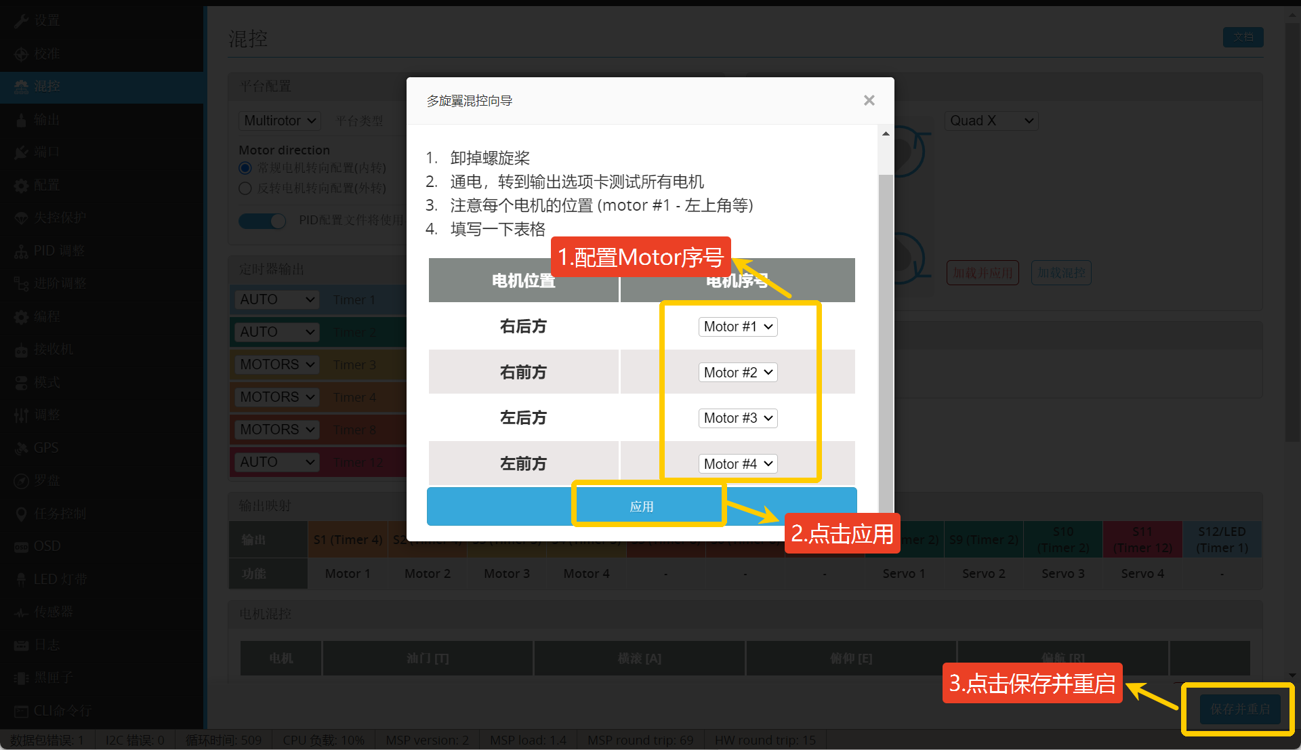Screen dimensions: 1301x750
Task: Open the 接收机 receiver icon
Action: (21, 350)
